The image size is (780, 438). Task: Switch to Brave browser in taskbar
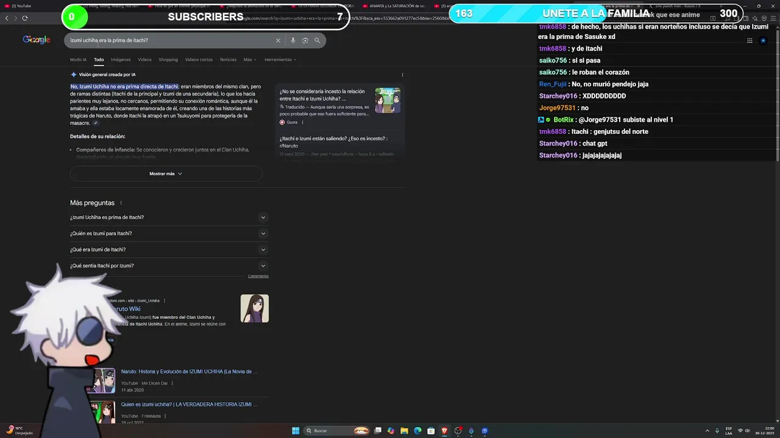point(444,431)
